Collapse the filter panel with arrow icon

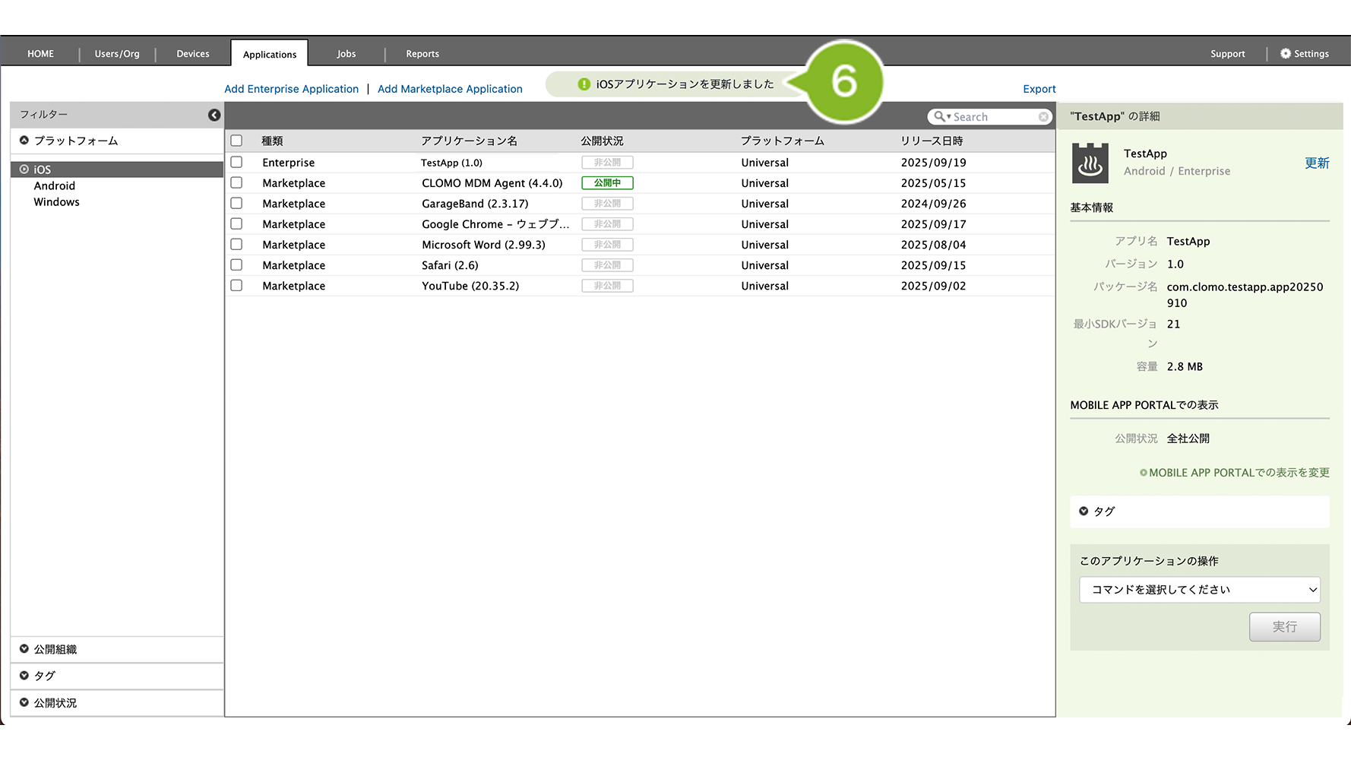pos(214,115)
